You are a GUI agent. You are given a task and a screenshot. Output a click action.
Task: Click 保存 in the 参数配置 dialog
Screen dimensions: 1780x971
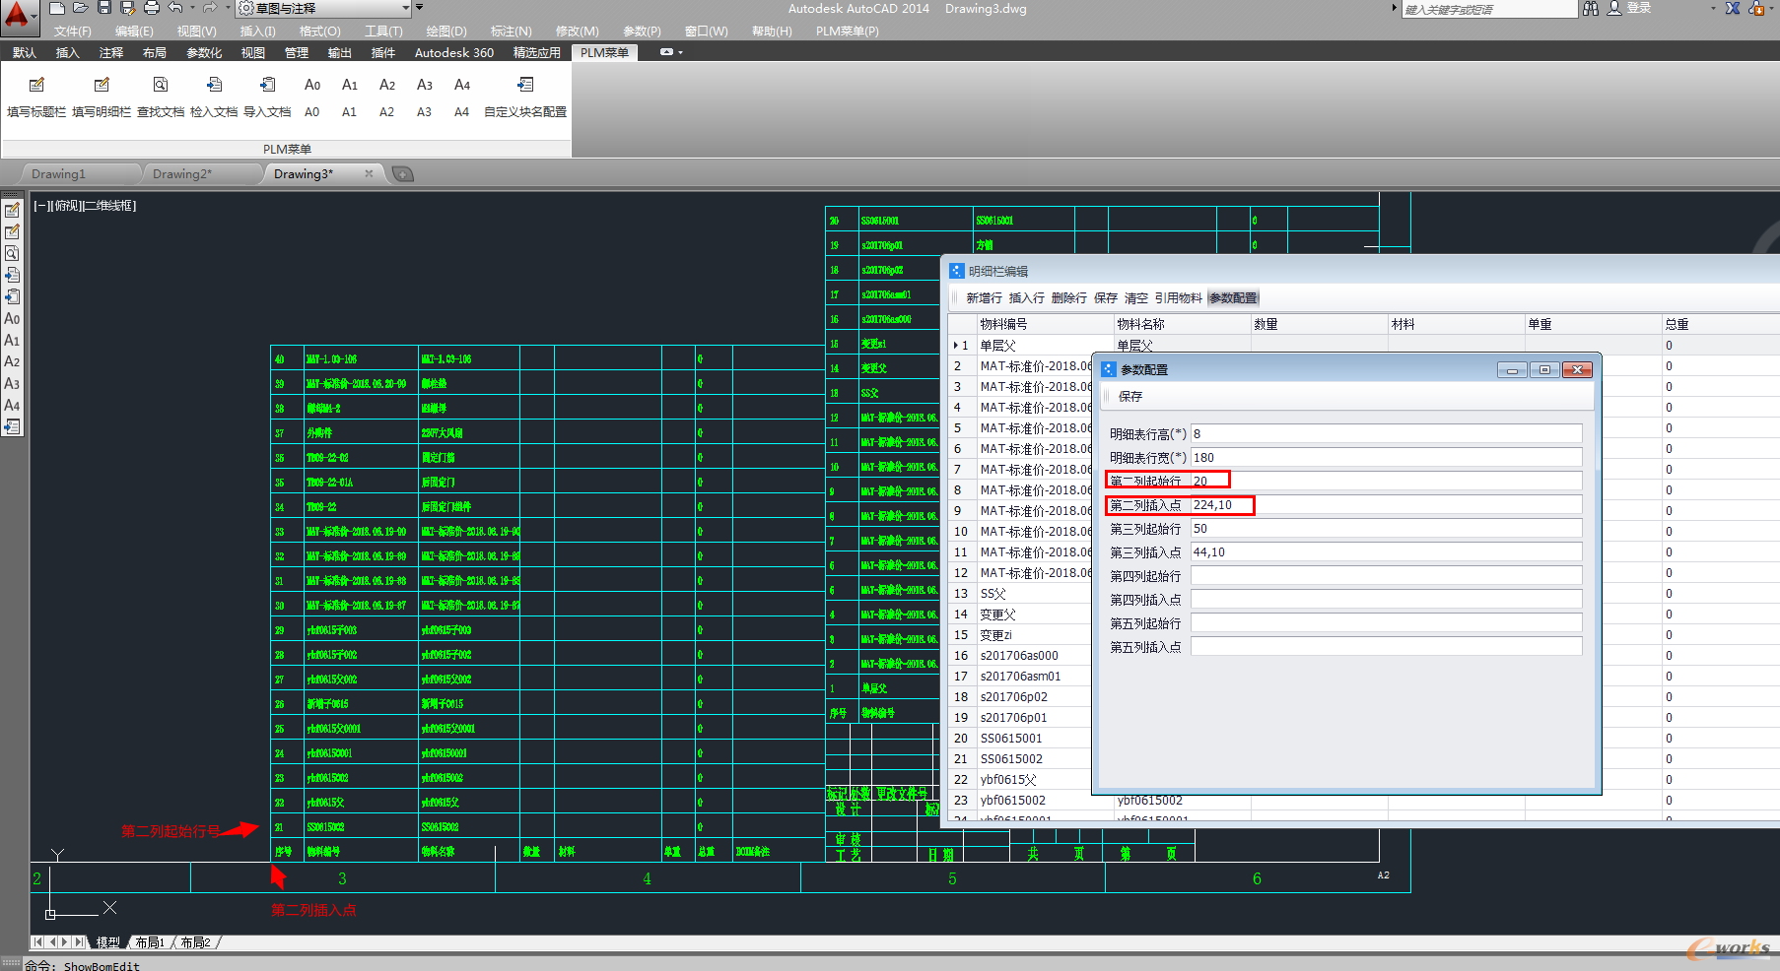click(1130, 396)
